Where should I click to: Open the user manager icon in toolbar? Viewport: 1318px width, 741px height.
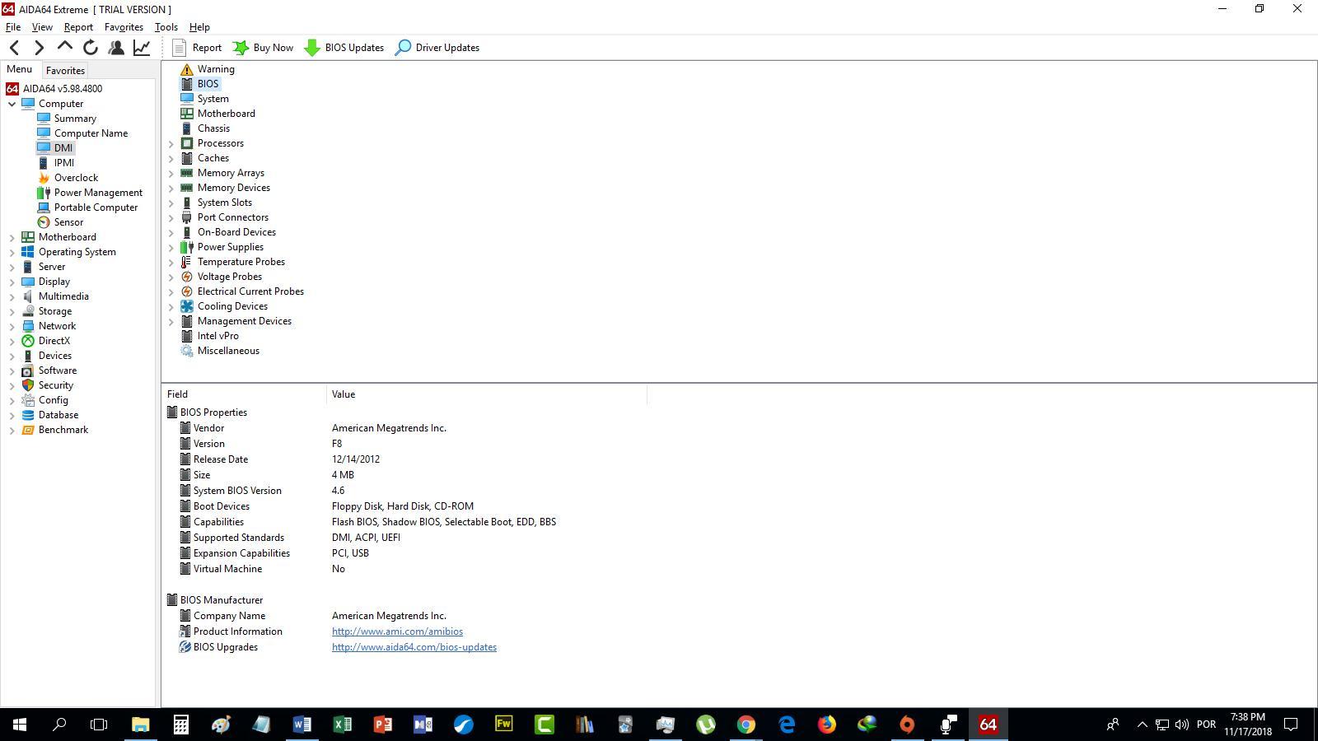click(116, 48)
